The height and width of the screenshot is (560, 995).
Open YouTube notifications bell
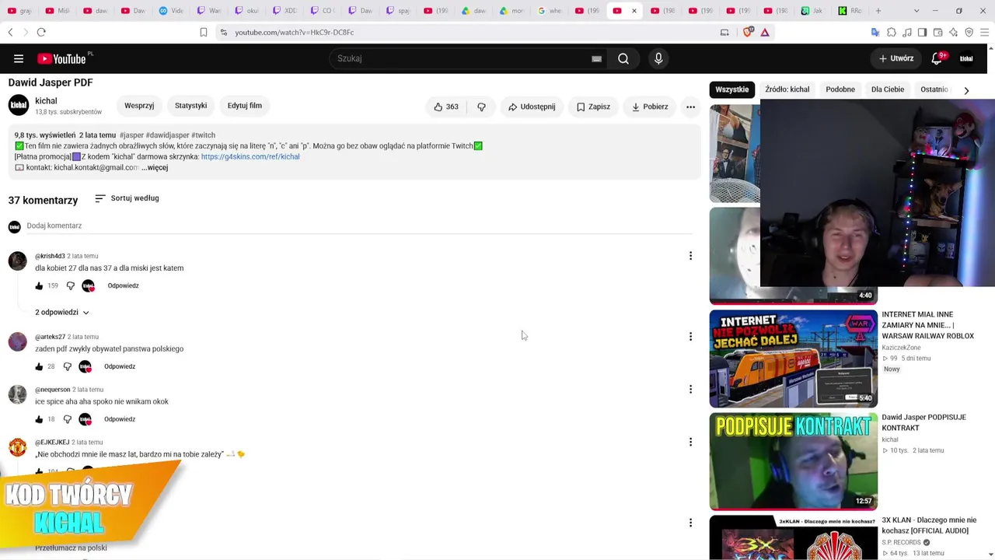pos(937,58)
